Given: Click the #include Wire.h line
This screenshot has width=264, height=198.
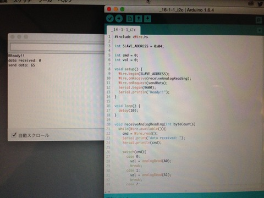Looking at the screenshot, I should pyautogui.click(x=131, y=37).
